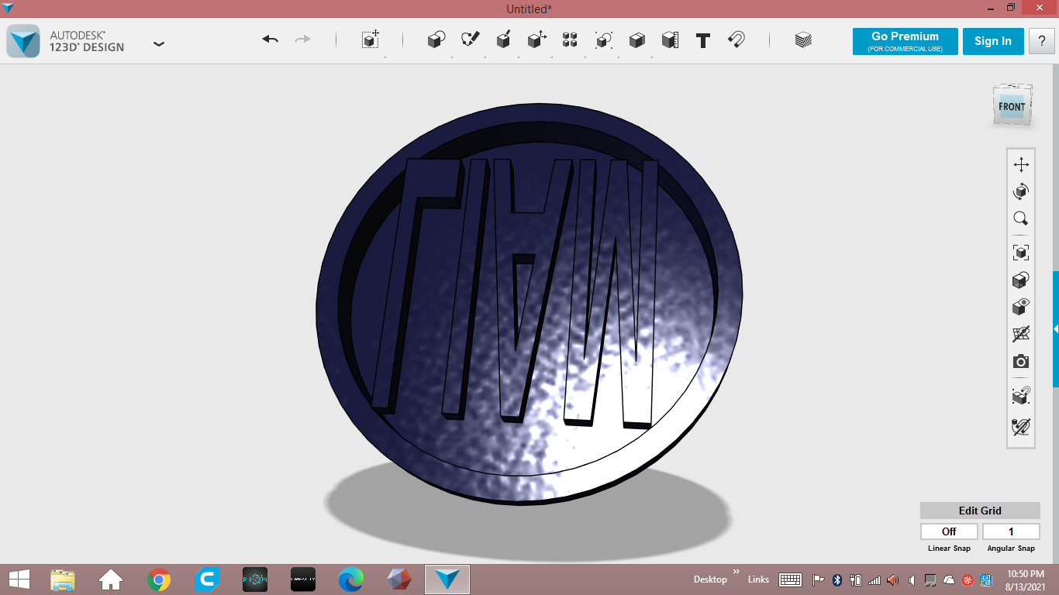Undo the last action
The height and width of the screenshot is (595, 1059).
tap(270, 40)
